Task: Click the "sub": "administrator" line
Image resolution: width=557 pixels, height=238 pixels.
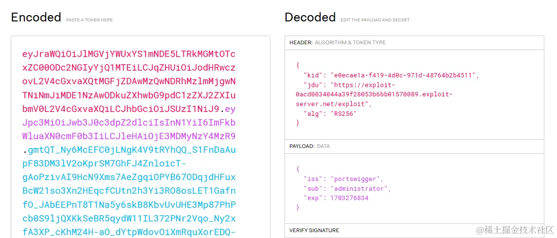Action: click(x=347, y=189)
